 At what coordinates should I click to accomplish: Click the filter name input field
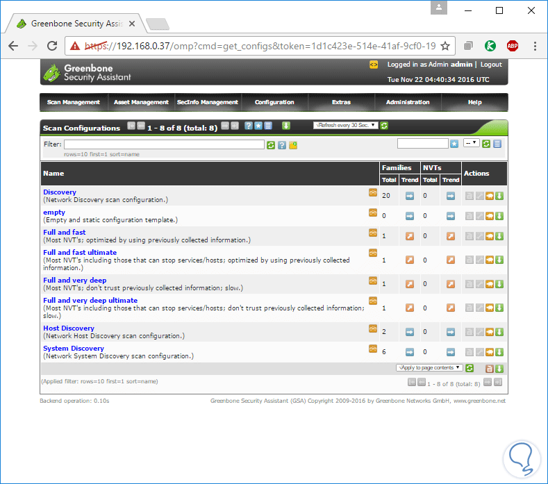click(422, 143)
